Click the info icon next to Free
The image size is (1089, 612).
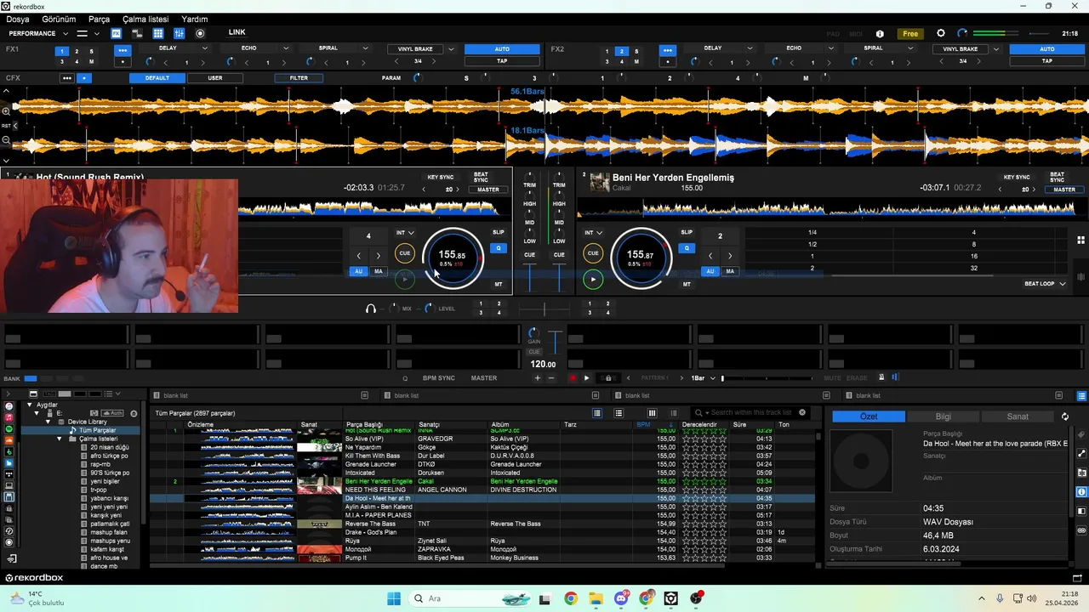[x=880, y=34]
